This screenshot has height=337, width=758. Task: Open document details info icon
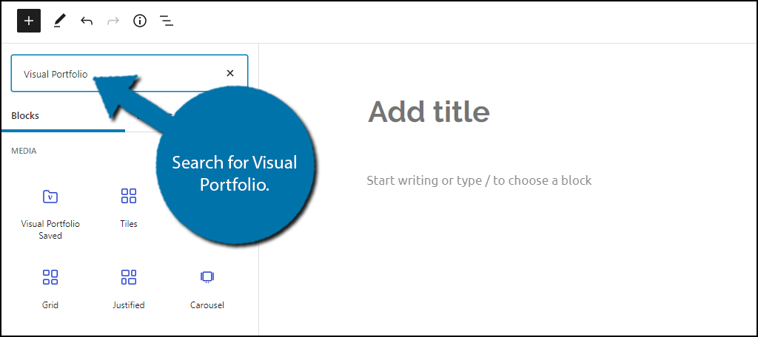pyautogui.click(x=140, y=21)
